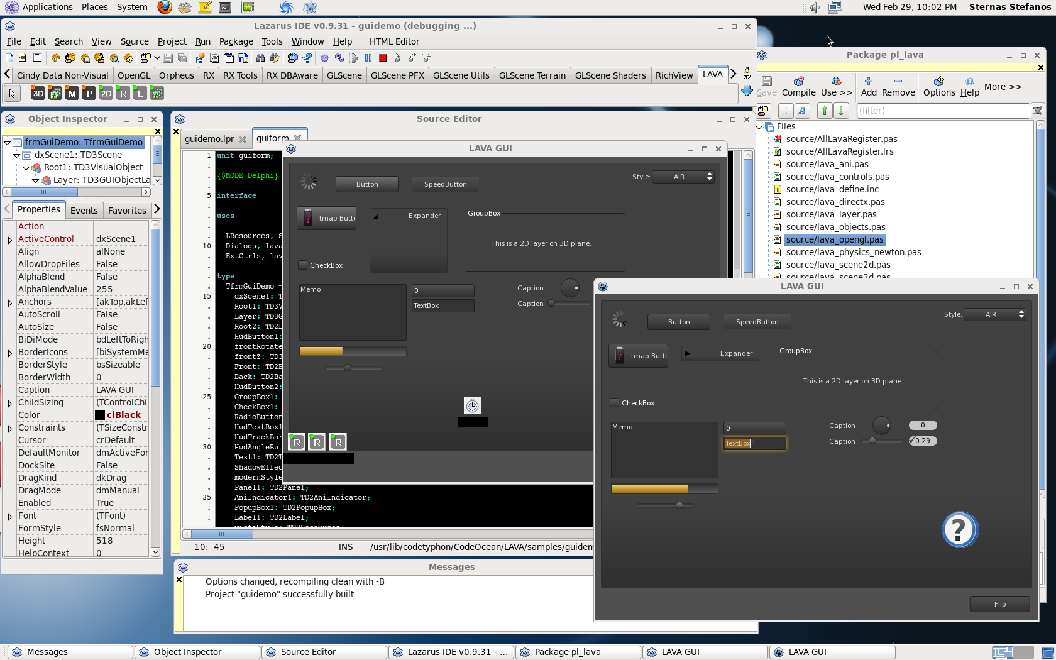Image resolution: width=1056 pixels, height=660 pixels.
Task: Pick the L component from LAVA palette
Action: (140, 93)
